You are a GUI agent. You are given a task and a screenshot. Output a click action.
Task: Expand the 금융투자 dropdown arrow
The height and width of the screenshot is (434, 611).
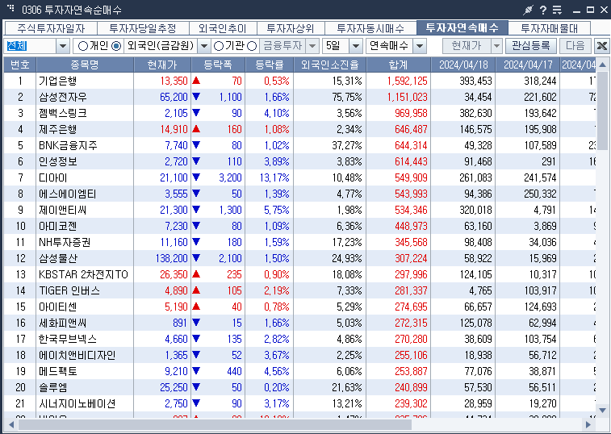[x=312, y=46]
